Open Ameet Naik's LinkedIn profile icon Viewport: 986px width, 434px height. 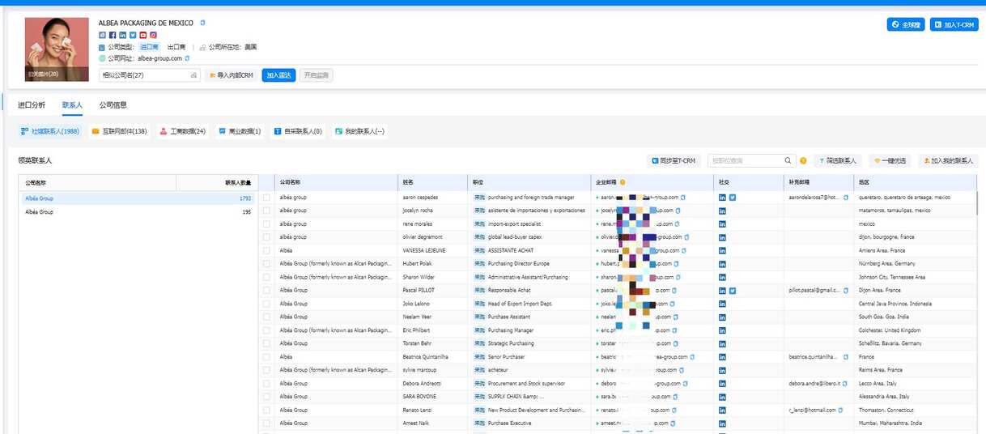722,423
